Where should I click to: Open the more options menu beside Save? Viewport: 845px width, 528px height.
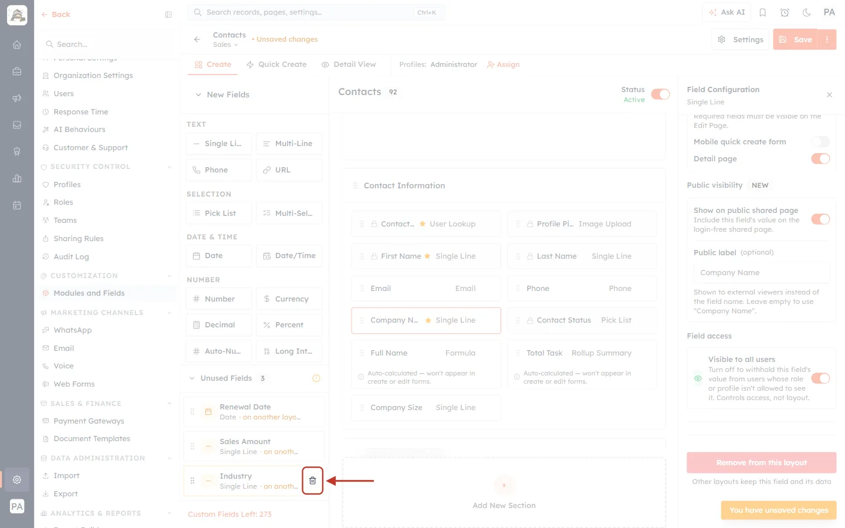827,39
